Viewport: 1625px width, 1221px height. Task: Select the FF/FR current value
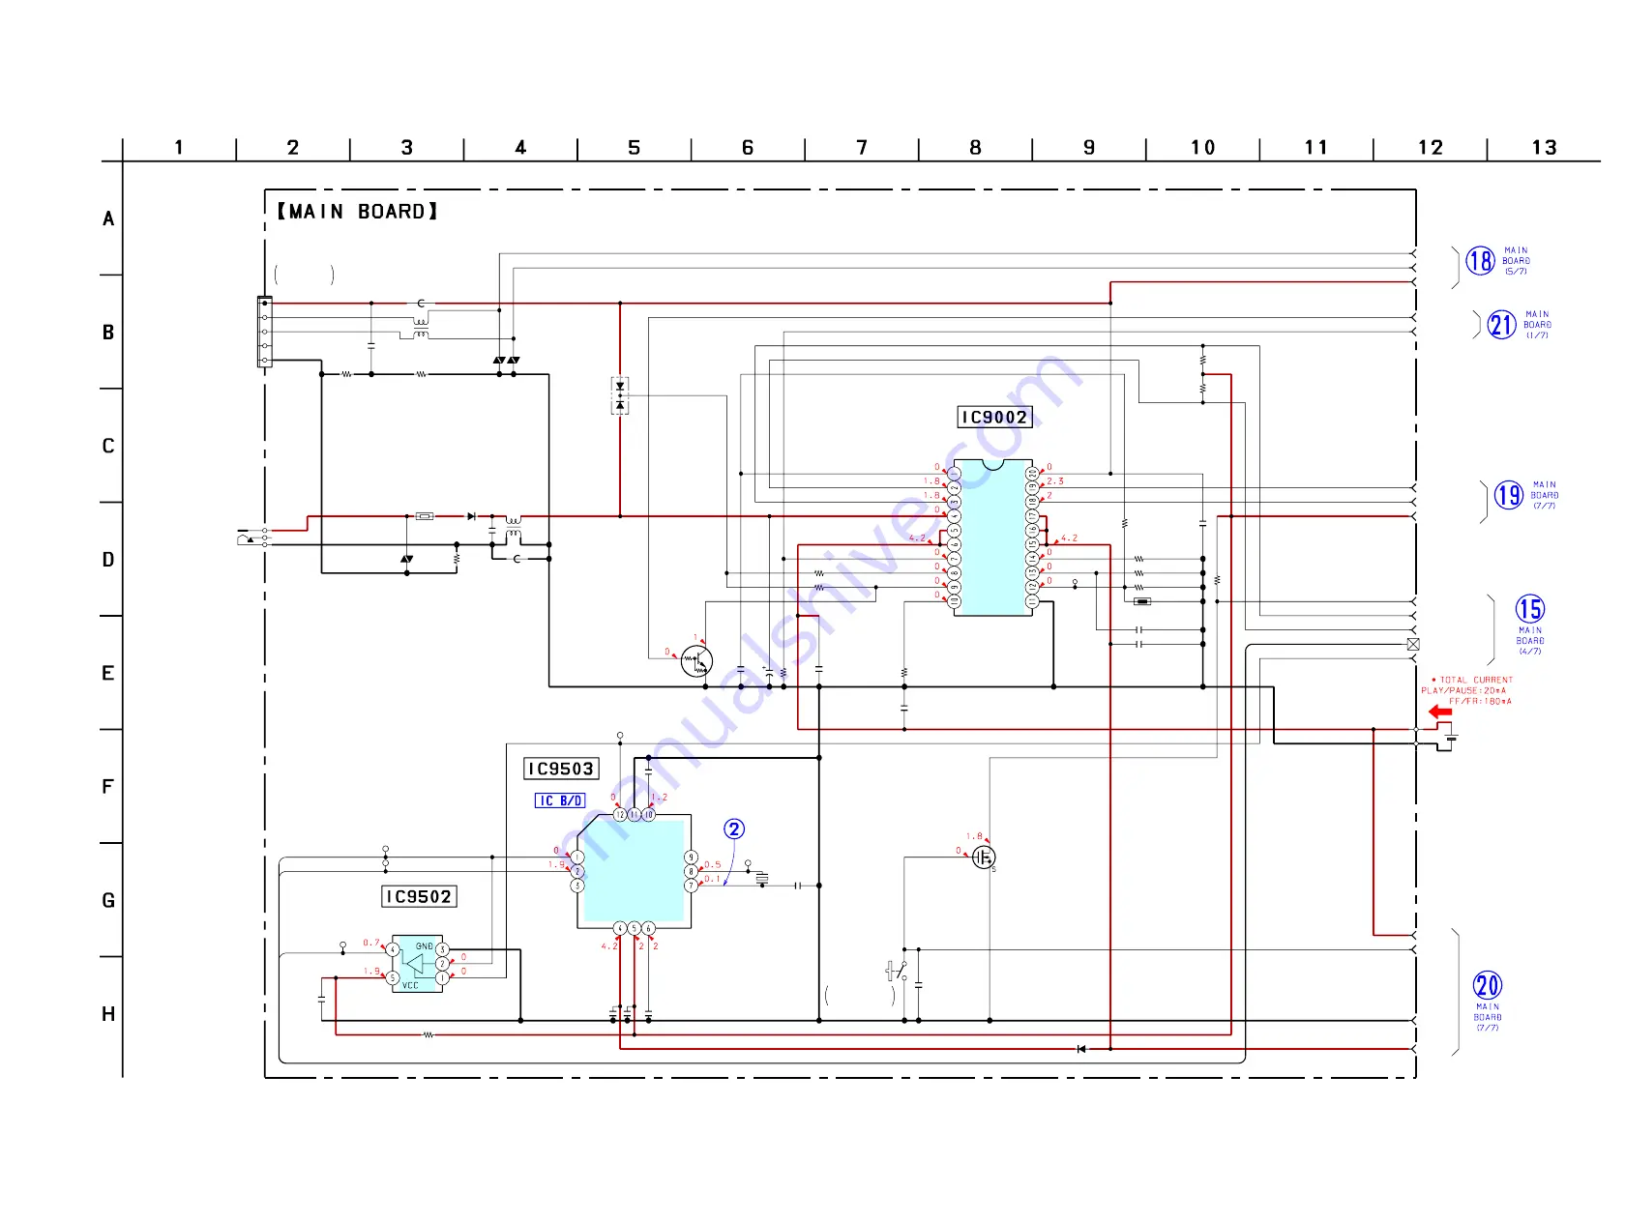(x=1480, y=702)
